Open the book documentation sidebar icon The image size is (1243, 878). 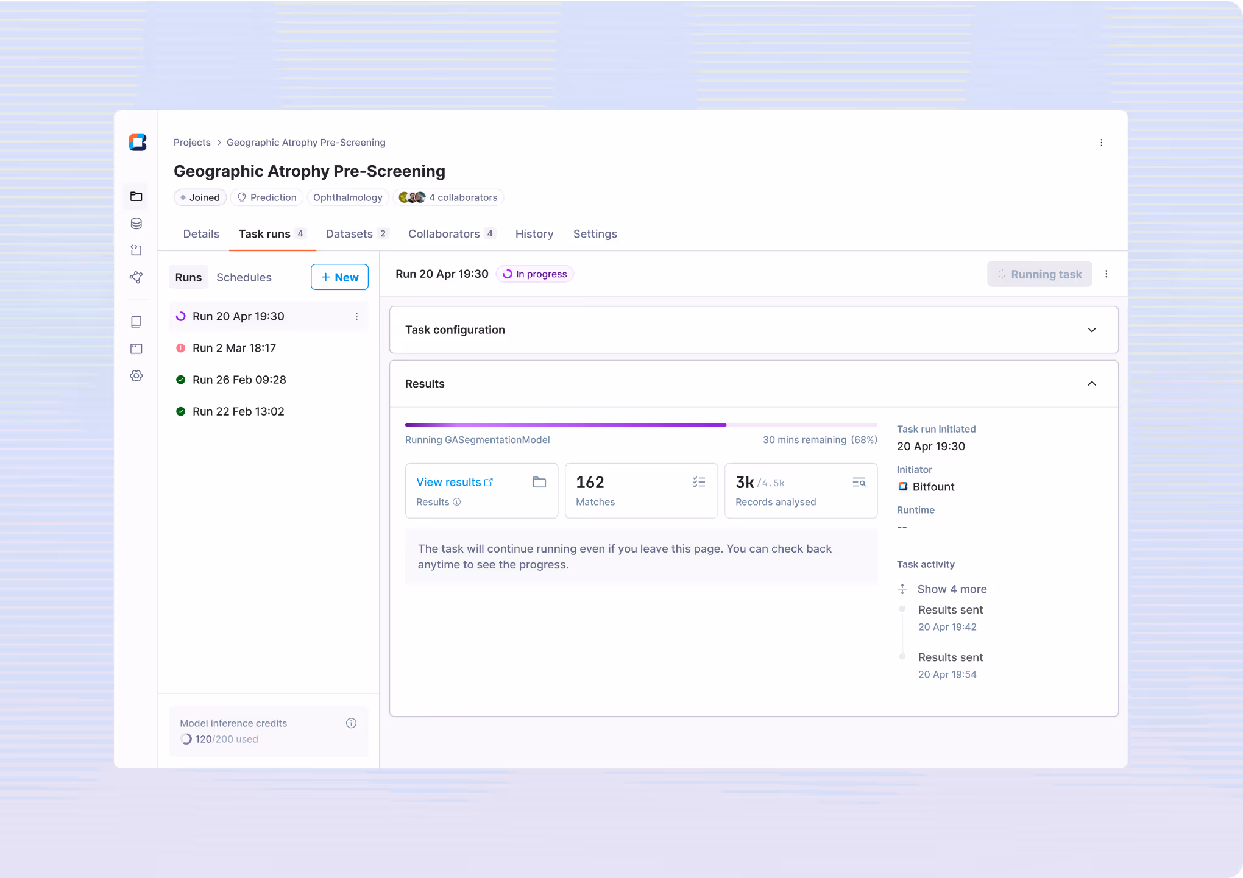pyautogui.click(x=136, y=322)
